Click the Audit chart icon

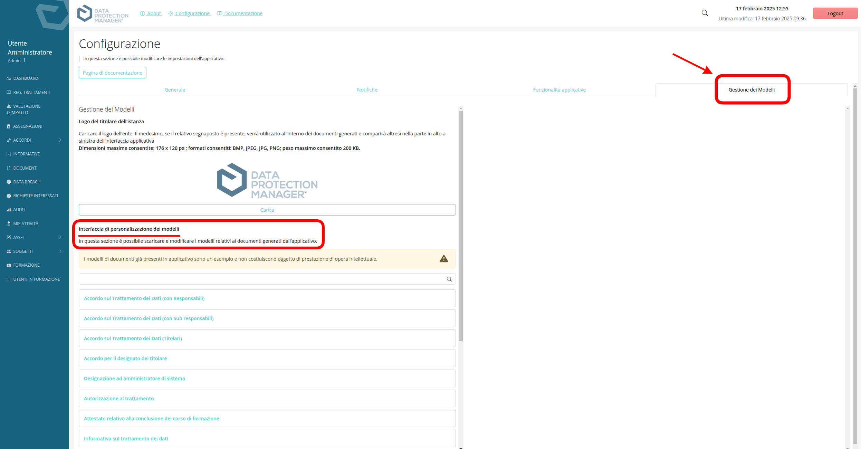point(9,210)
